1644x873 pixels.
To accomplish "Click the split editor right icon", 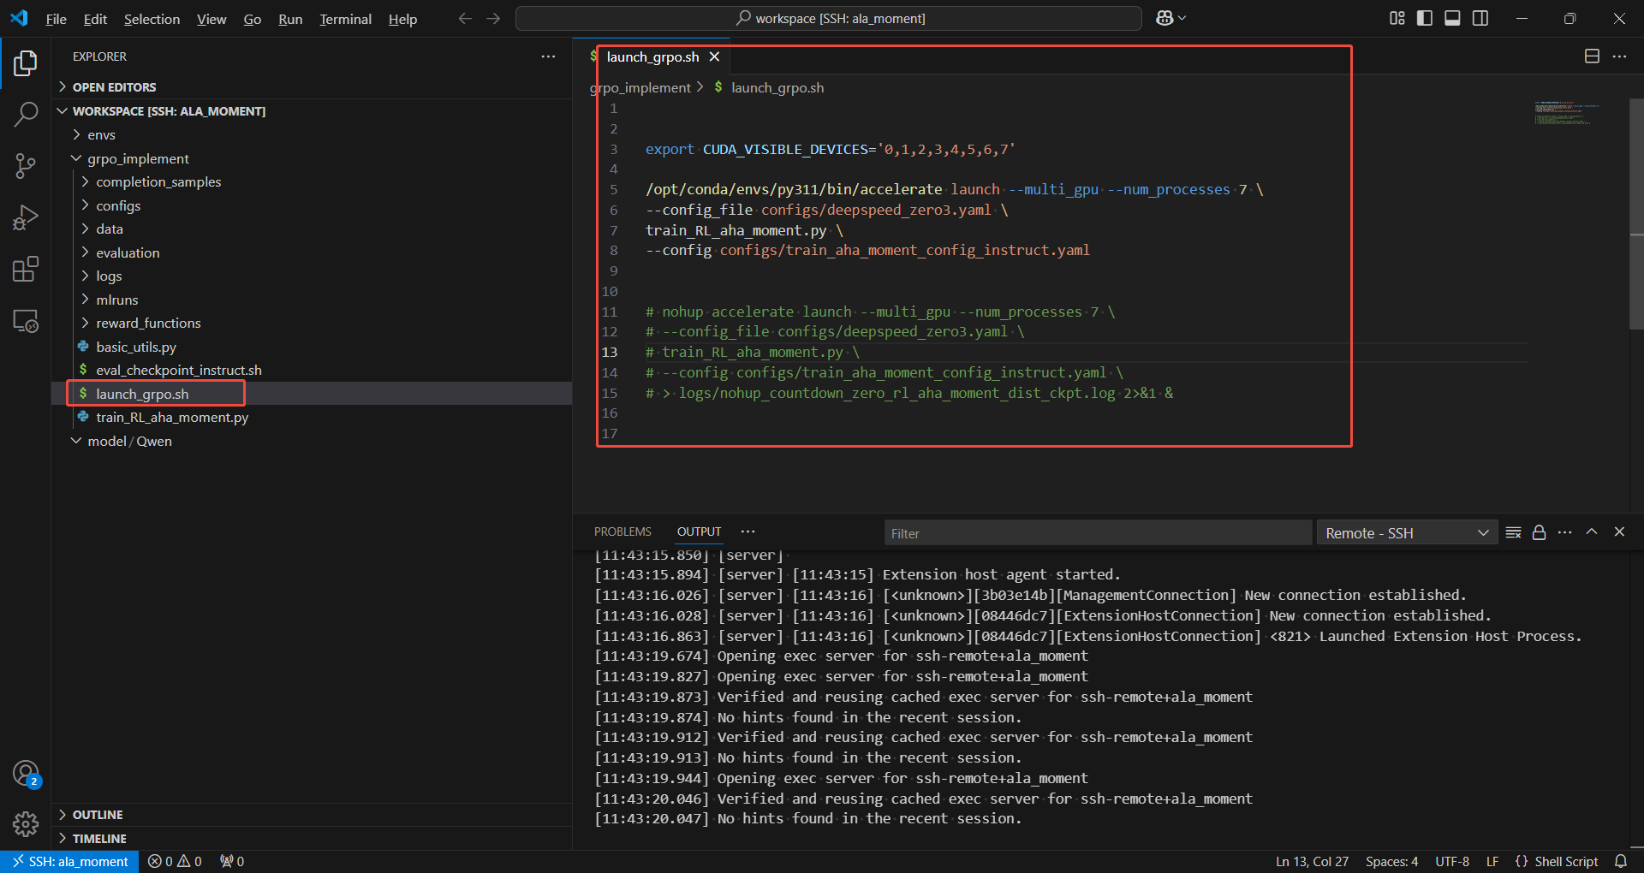I will (x=1592, y=56).
